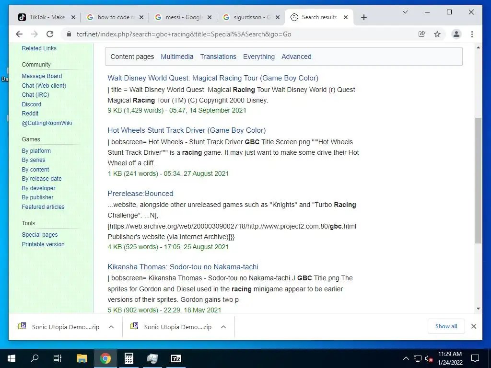The image size is (491, 368).
Task: Browse games By content
Action: (35, 170)
